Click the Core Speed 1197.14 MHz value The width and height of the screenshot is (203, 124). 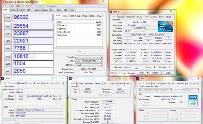[131, 53]
